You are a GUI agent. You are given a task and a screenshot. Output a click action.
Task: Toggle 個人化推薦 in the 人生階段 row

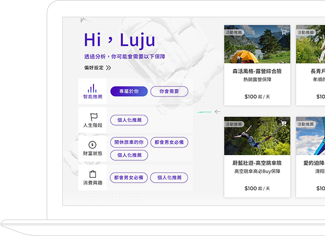[129, 120]
